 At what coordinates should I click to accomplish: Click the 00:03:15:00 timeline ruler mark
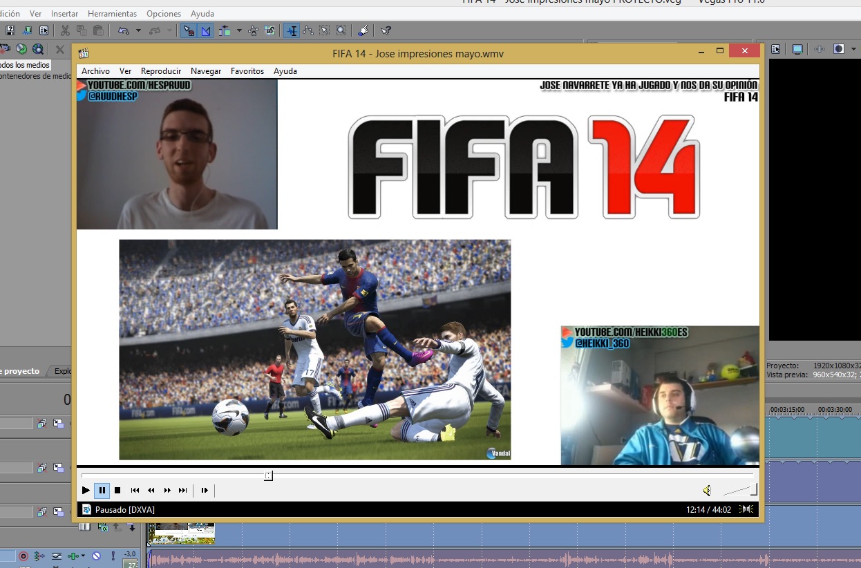pos(787,409)
